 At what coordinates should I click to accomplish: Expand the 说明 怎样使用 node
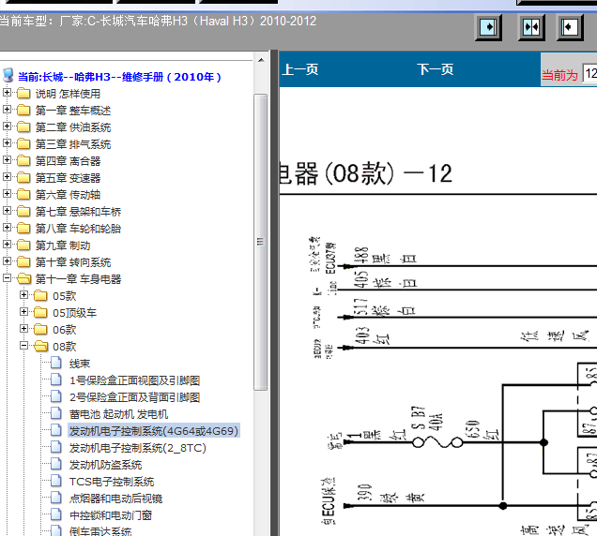[7, 93]
